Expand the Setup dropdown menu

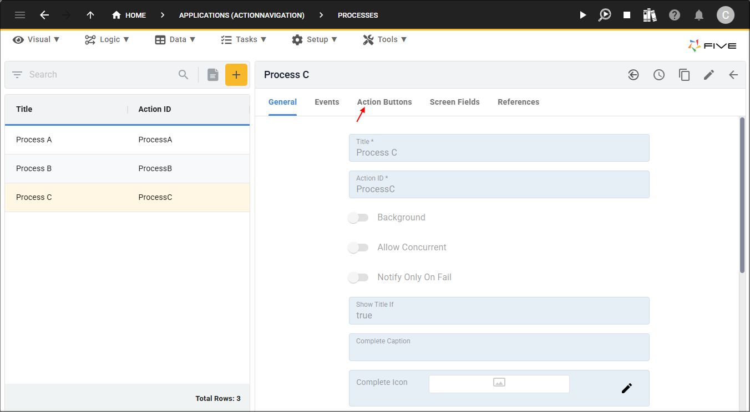(x=314, y=39)
